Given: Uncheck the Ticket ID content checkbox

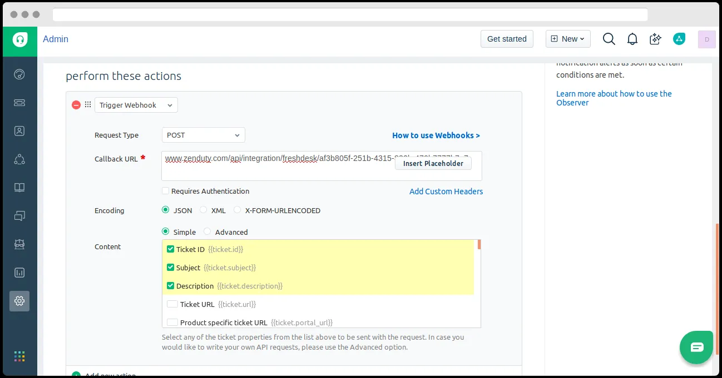Looking at the screenshot, I should click(171, 249).
